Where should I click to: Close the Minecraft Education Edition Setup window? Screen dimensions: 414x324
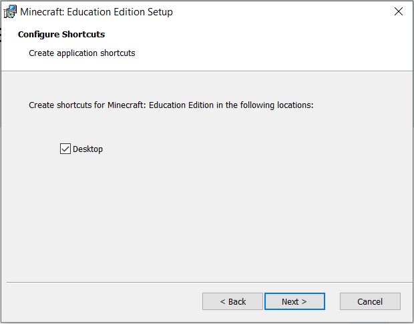(399, 11)
